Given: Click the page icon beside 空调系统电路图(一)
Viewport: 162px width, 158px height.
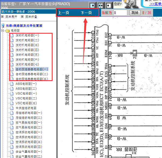Looking at the screenshot, I should 12,132.
